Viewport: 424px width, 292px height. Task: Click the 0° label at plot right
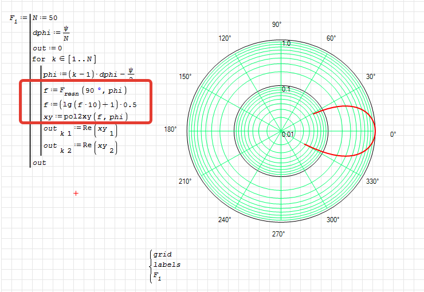[393, 135]
